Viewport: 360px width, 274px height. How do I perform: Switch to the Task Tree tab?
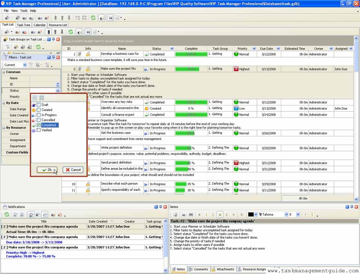[x=24, y=25]
